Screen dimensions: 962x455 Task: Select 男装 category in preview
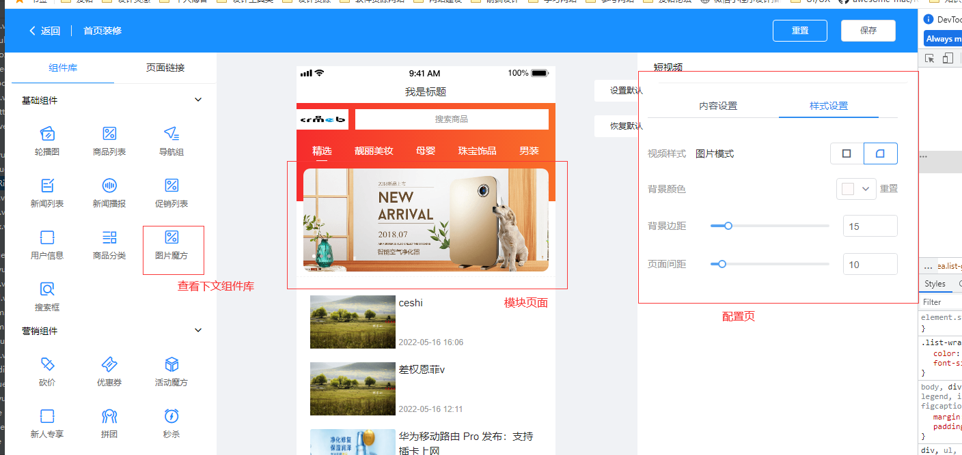(x=529, y=151)
